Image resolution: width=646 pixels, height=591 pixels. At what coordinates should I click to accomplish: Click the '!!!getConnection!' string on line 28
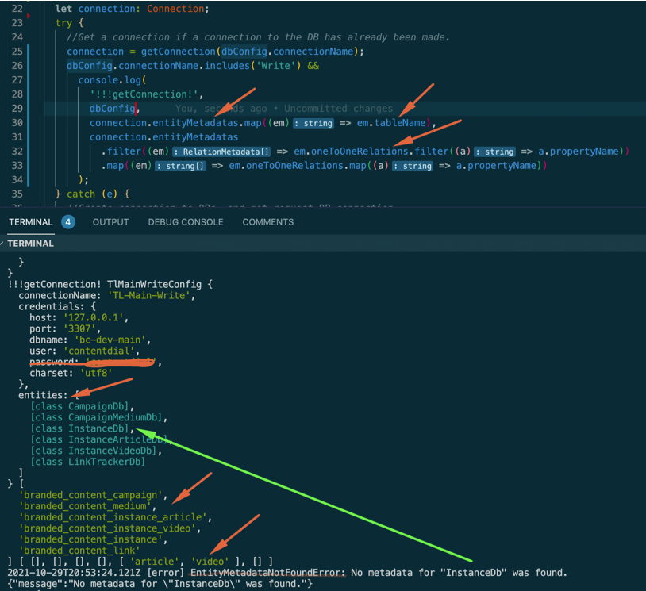[144, 94]
